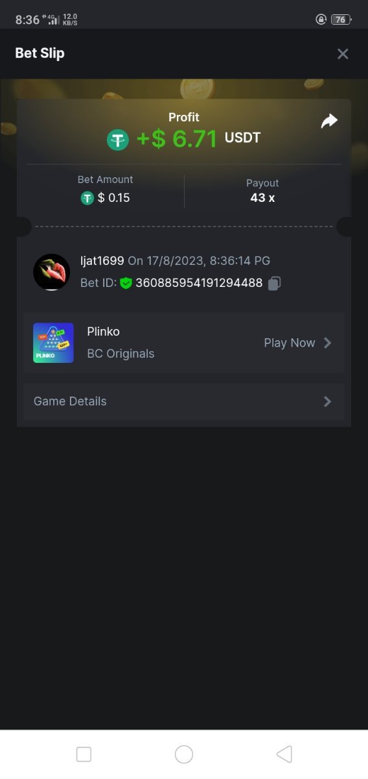This screenshot has height=779, width=368.
Task: Open the ljat1699 username link
Action: [x=102, y=260]
